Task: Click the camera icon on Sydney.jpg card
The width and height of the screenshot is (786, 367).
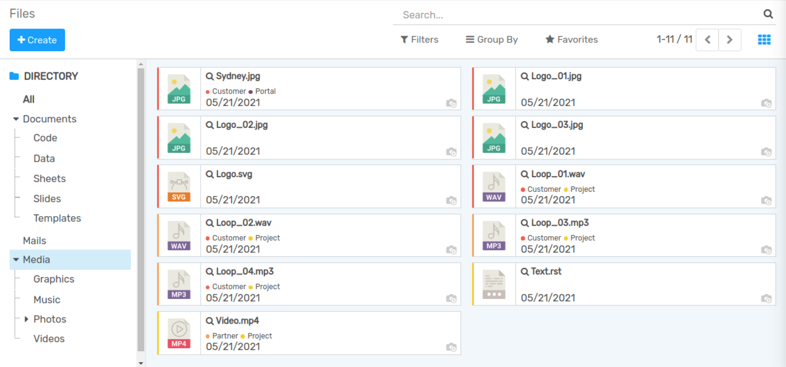Action: click(x=451, y=103)
